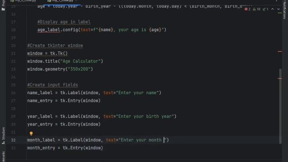Open the warnings count indicator showing 10
288x162 pixels.
pos(256,9)
